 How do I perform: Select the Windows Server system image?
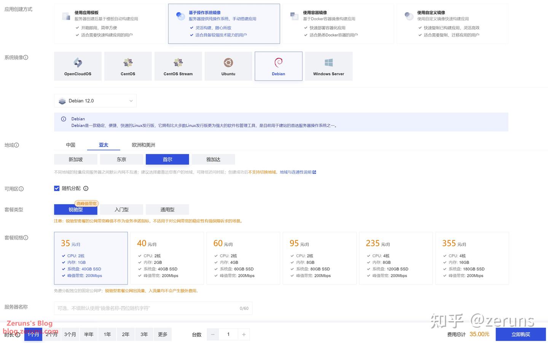pyautogui.click(x=328, y=66)
